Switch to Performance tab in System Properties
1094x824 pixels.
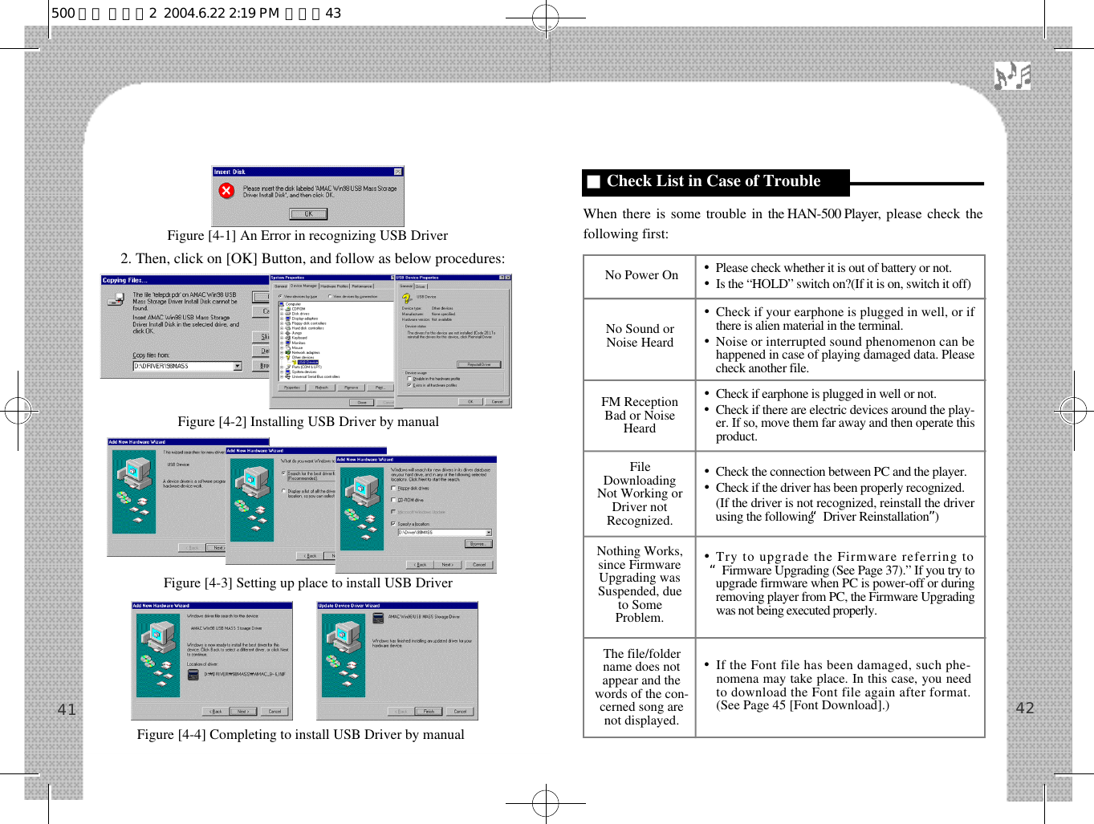(x=362, y=286)
